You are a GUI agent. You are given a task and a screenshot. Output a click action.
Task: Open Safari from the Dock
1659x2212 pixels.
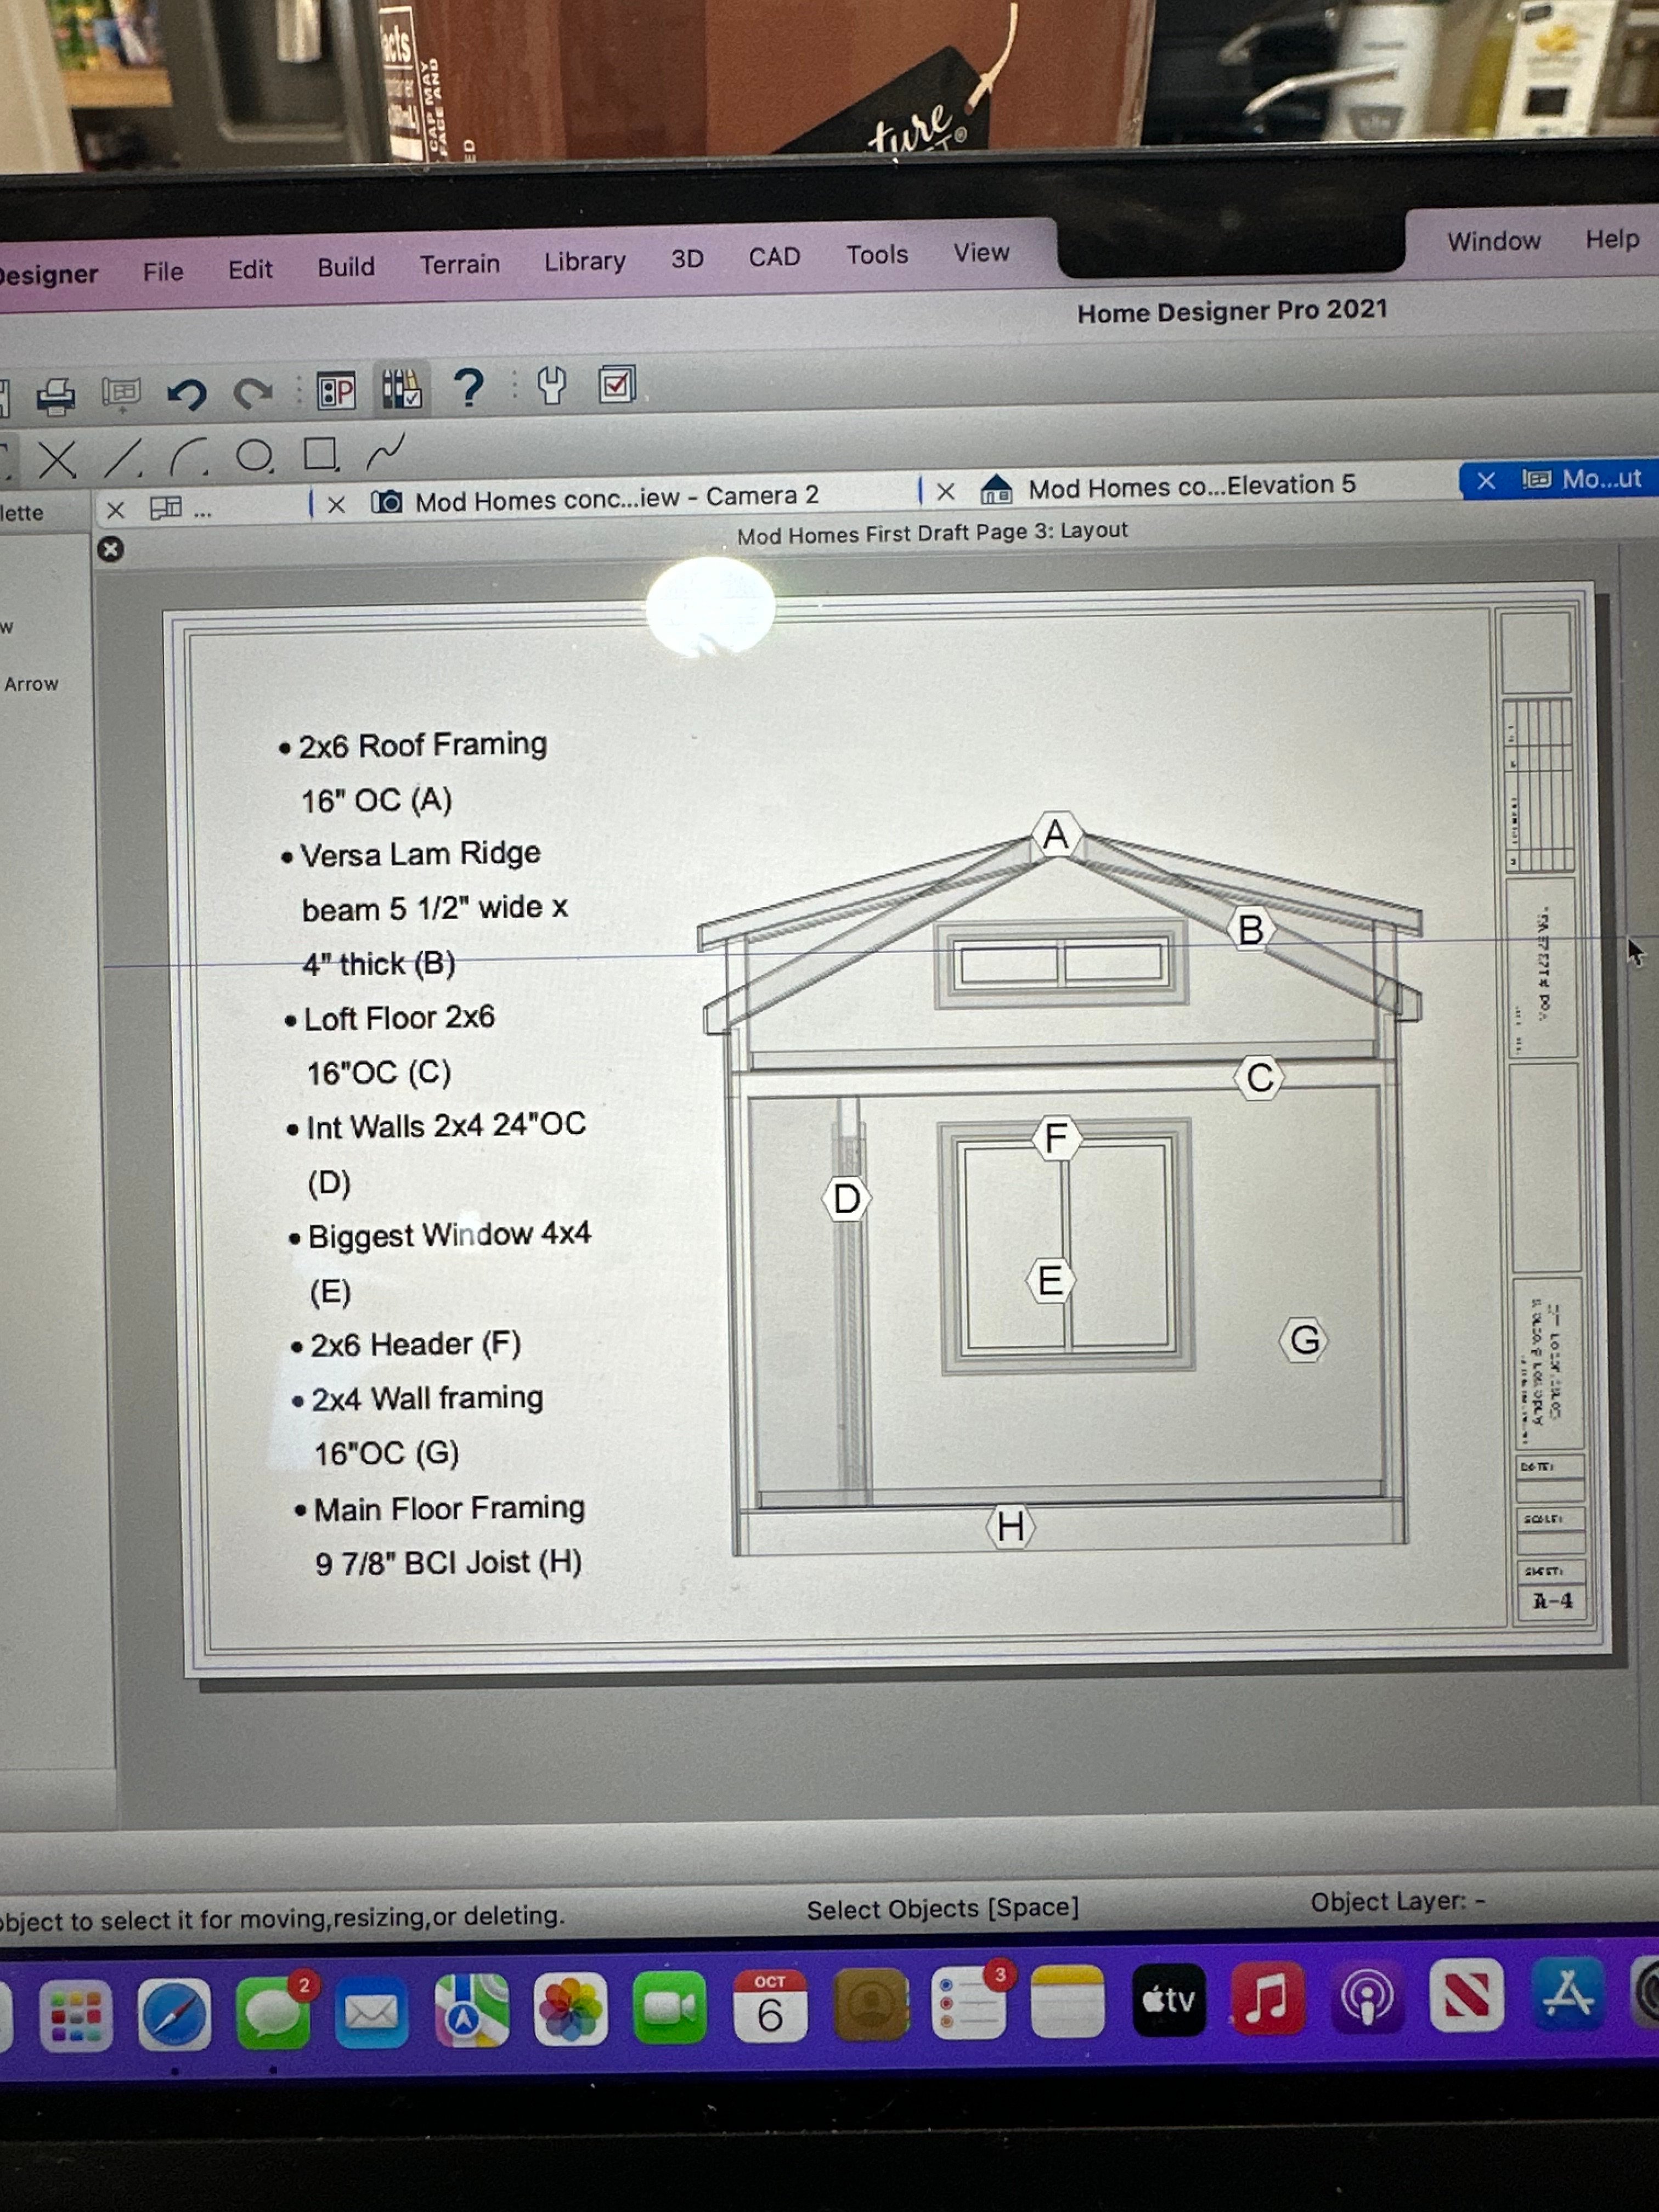click(x=174, y=2013)
